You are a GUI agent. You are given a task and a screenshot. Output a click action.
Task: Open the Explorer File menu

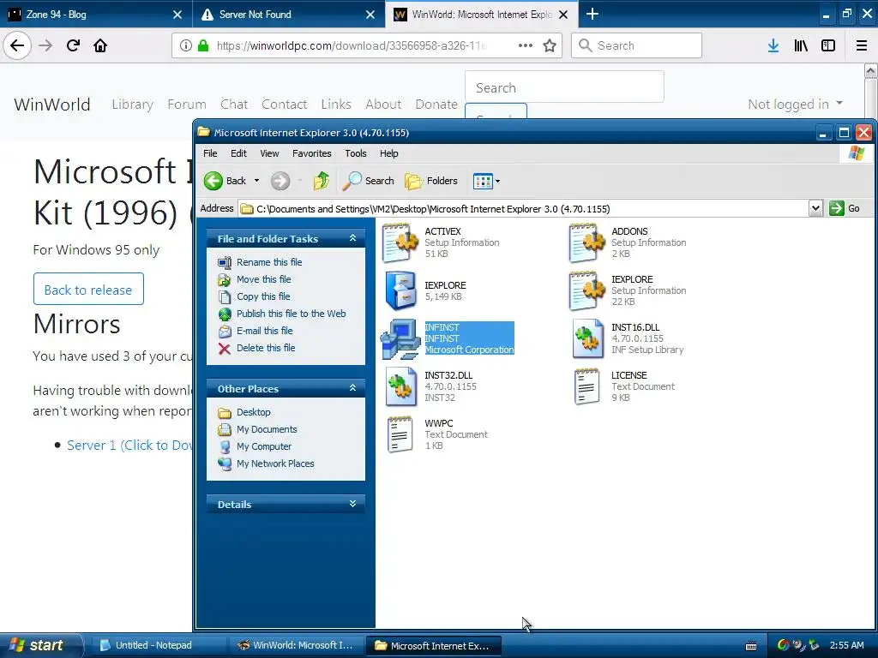(210, 153)
